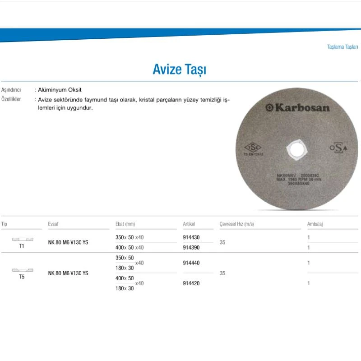Click the Evsaf column header
361x361 pixels.
pyautogui.click(x=53, y=224)
